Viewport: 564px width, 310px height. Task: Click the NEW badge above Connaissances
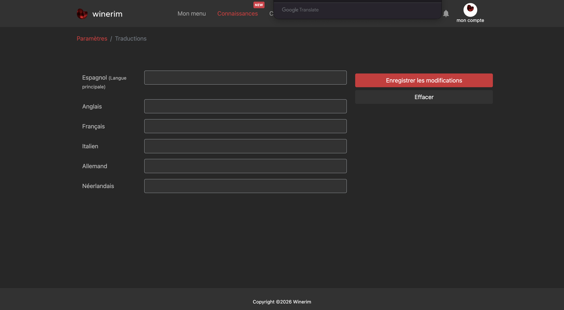tap(259, 5)
